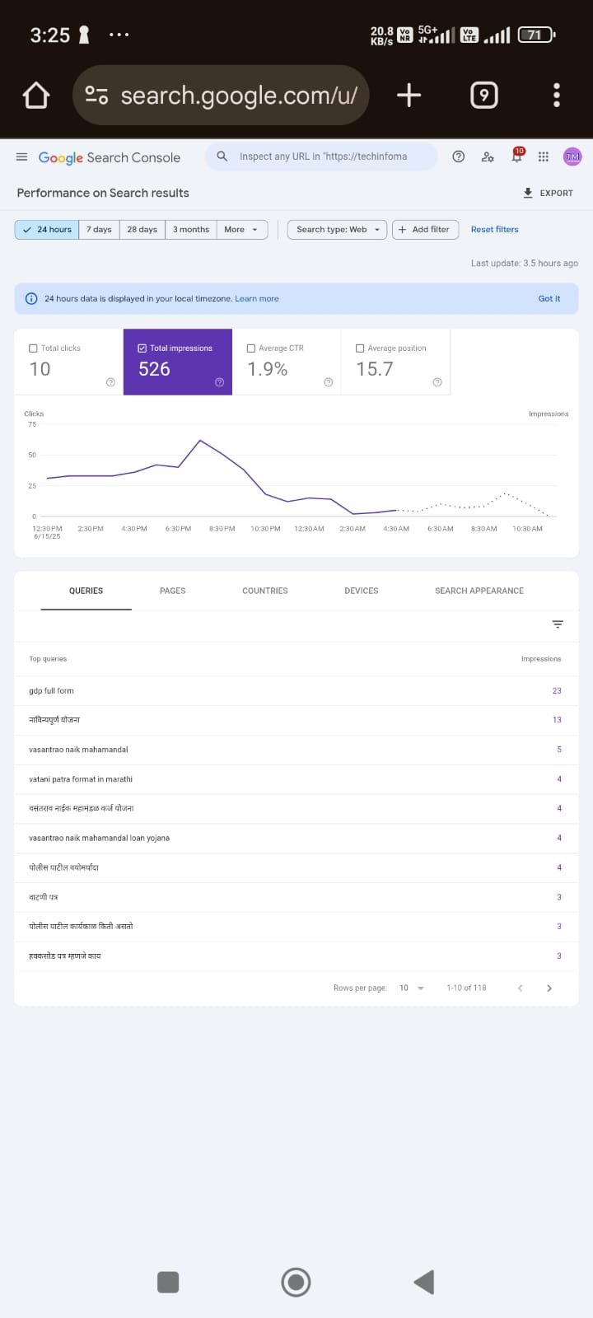Click the Learn more link
The height and width of the screenshot is (1318, 593).
257,299
